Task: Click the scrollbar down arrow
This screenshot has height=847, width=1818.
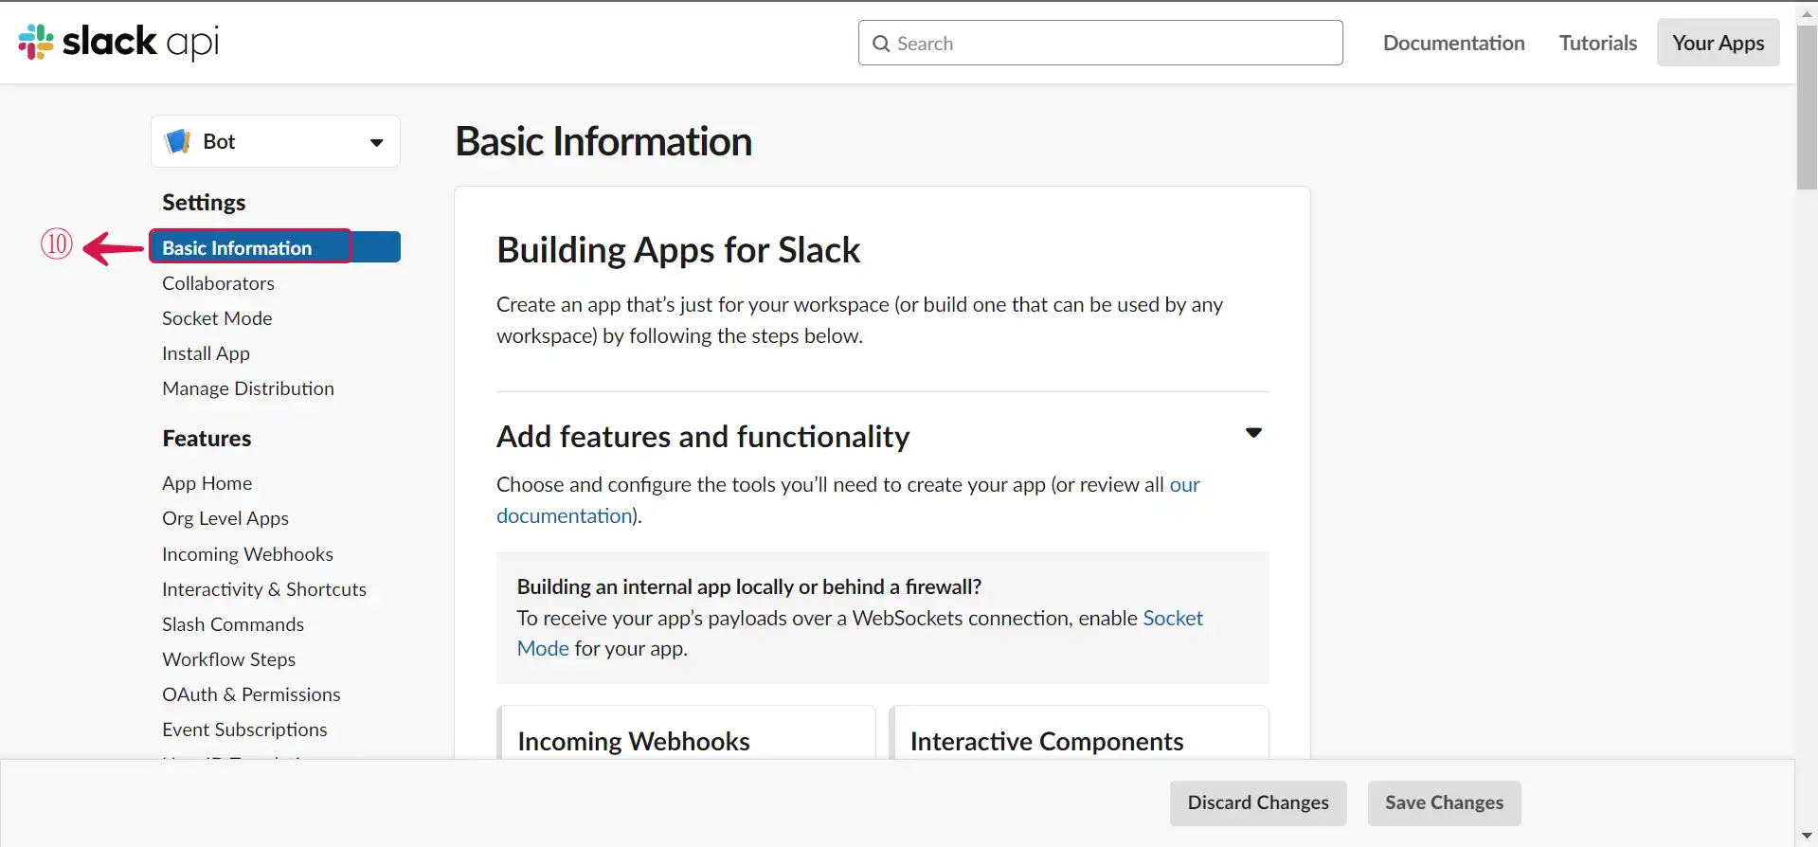Action: (1807, 836)
